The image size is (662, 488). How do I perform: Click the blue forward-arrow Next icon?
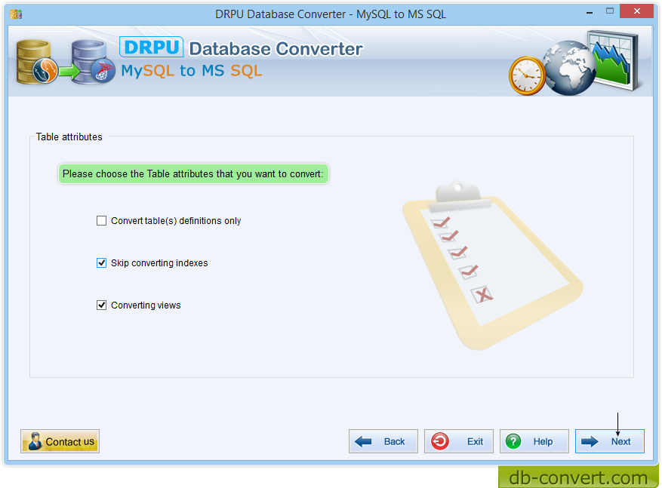coord(592,441)
